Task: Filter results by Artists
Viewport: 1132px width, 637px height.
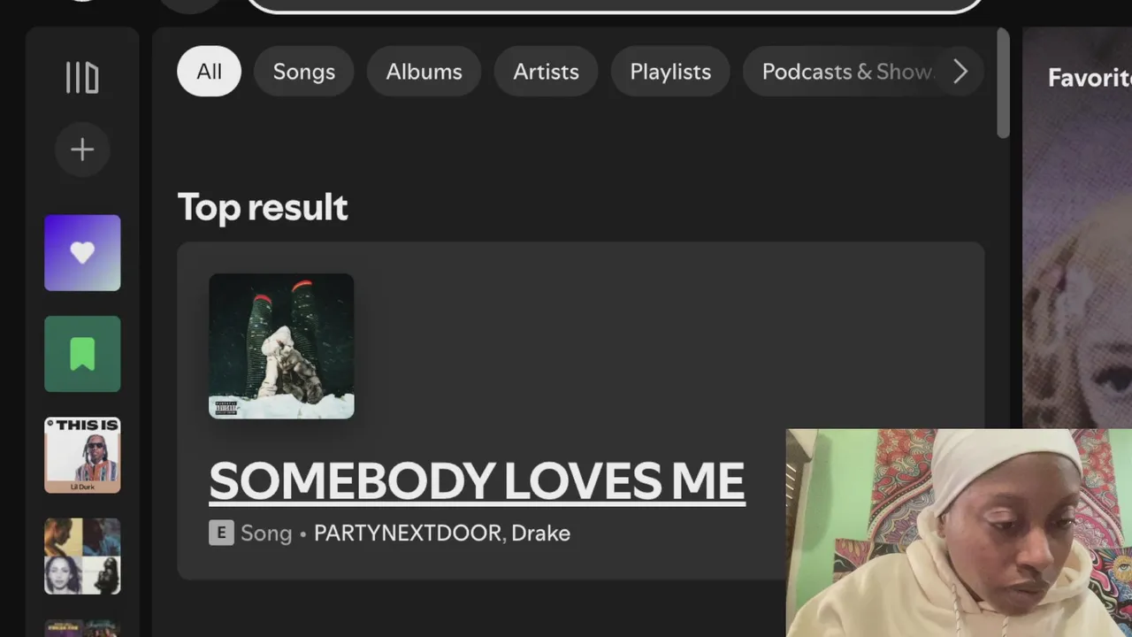Action: pos(547,72)
